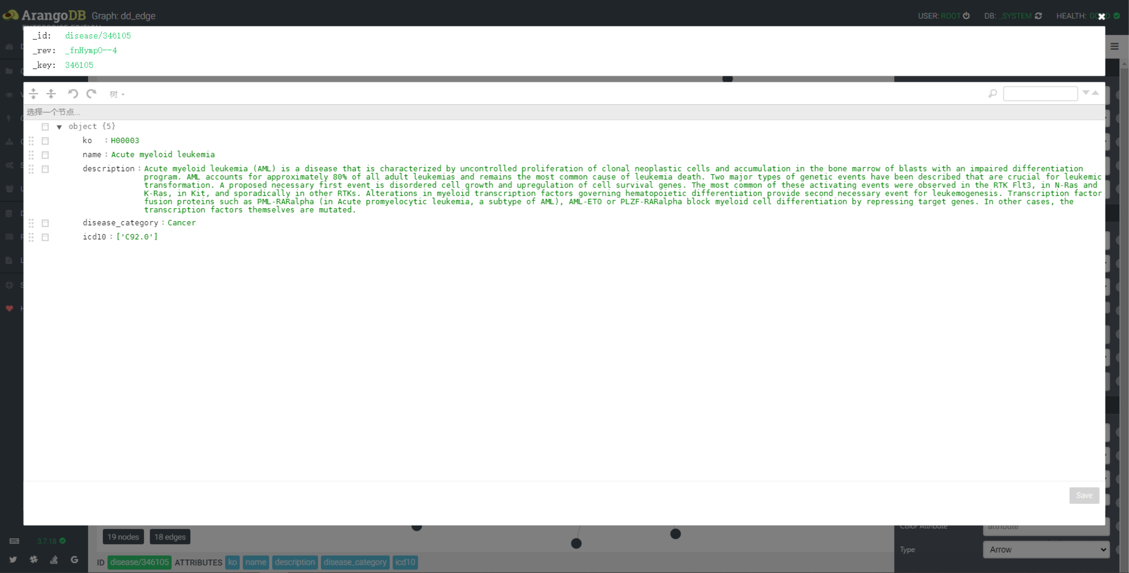Click the collapse all fields icon
Image resolution: width=1129 pixels, height=573 pixels.
coord(51,94)
